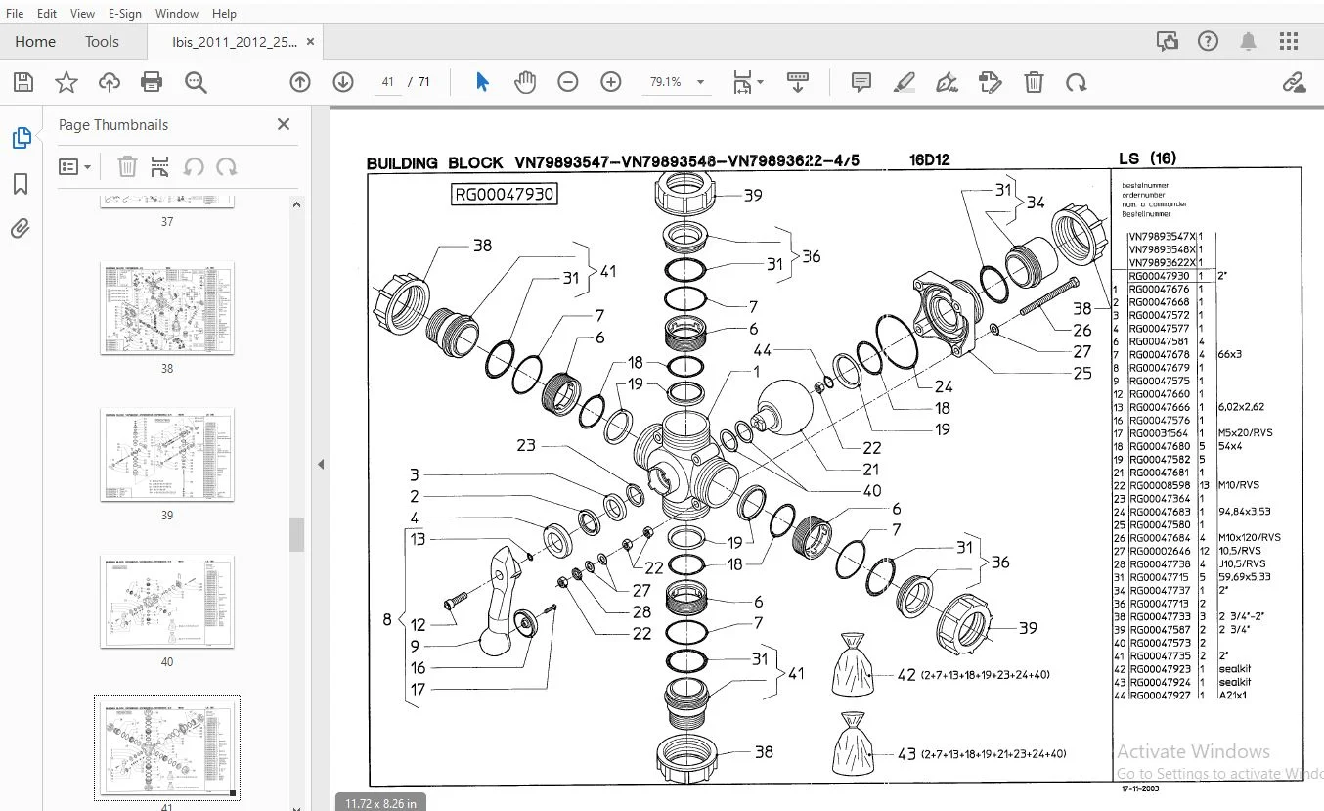The height and width of the screenshot is (811, 1324).
Task: Bookmark this file with the star icon
Action: [x=66, y=82]
